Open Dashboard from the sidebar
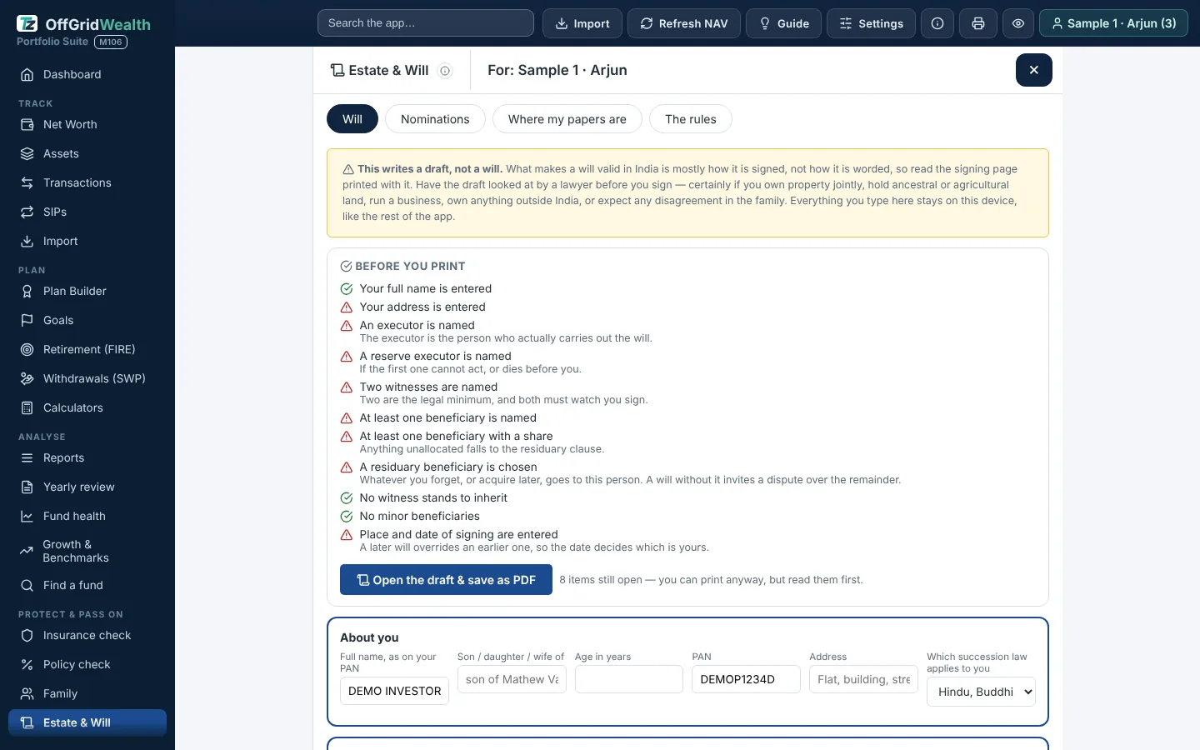Viewport: 1200px width, 750px height. (87, 74)
